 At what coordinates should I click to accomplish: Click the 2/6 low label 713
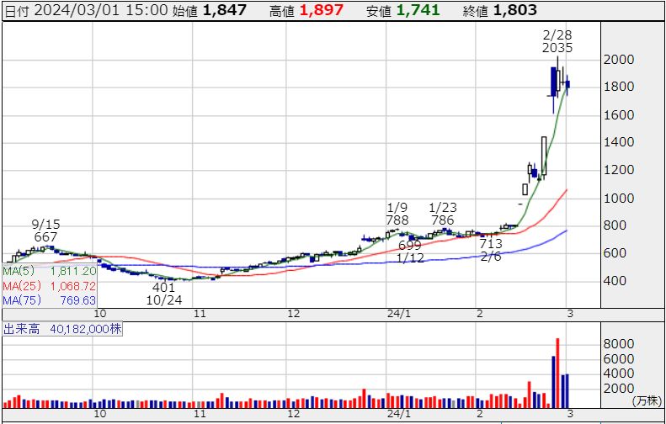pos(491,244)
